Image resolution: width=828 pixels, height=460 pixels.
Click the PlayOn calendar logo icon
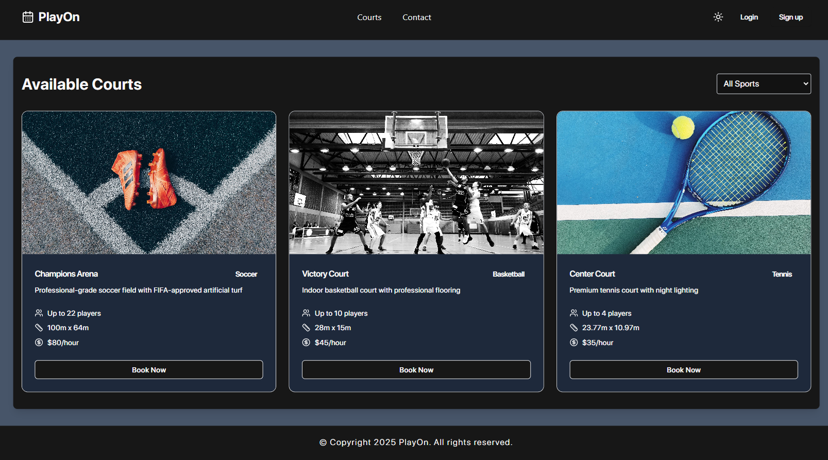(28, 18)
